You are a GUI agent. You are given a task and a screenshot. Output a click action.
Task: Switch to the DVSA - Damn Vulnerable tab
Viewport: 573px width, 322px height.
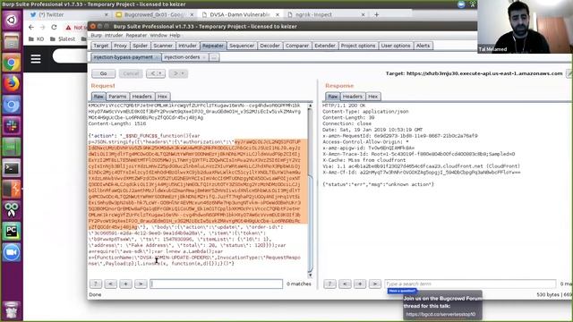click(240, 14)
